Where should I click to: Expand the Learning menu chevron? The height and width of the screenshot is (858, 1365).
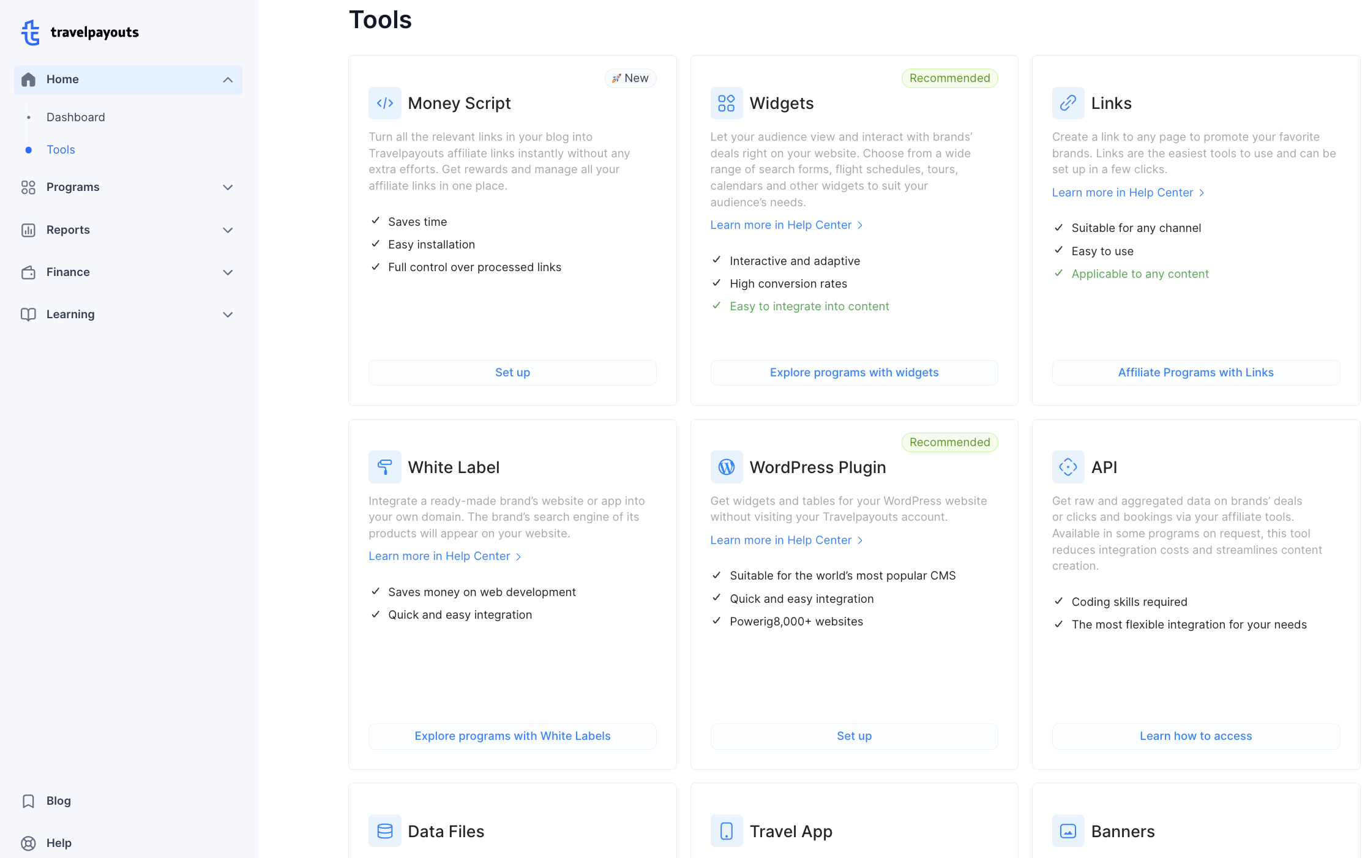228,315
